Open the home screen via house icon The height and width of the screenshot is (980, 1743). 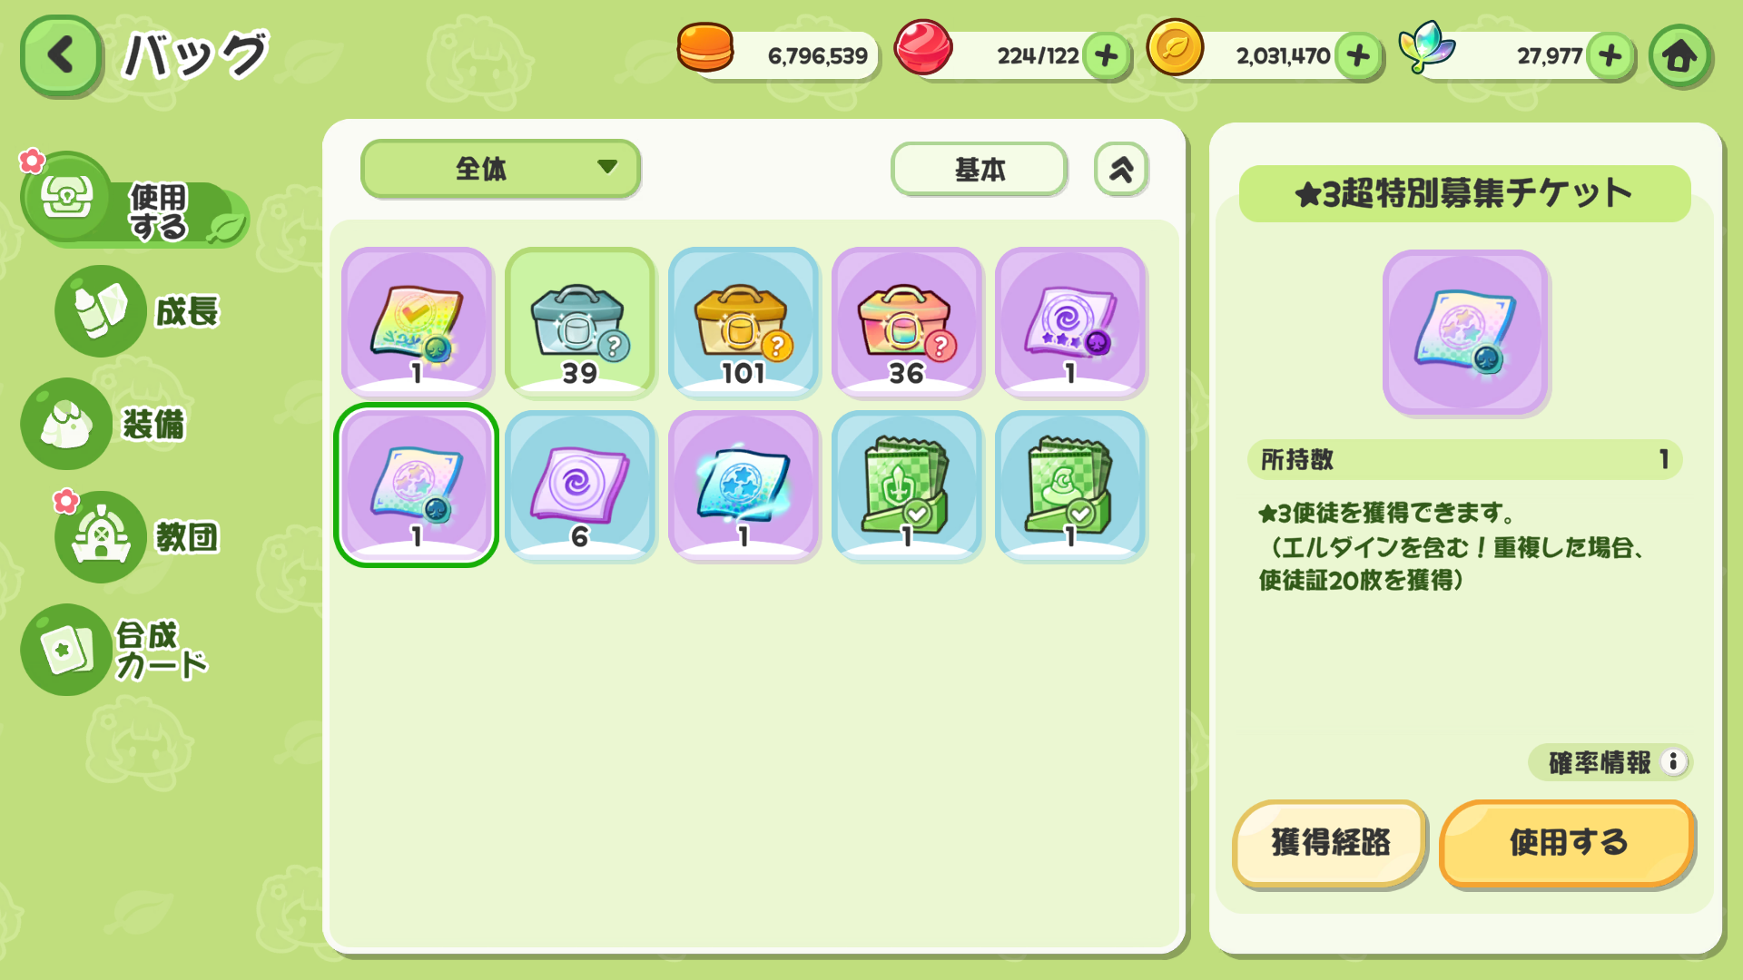(1679, 56)
